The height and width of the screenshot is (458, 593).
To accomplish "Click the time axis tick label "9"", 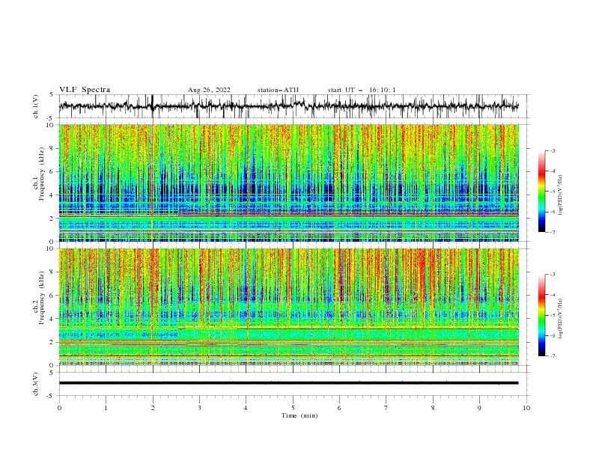I will (x=479, y=408).
